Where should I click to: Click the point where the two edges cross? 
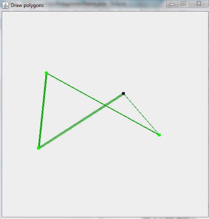[x=105, y=105]
